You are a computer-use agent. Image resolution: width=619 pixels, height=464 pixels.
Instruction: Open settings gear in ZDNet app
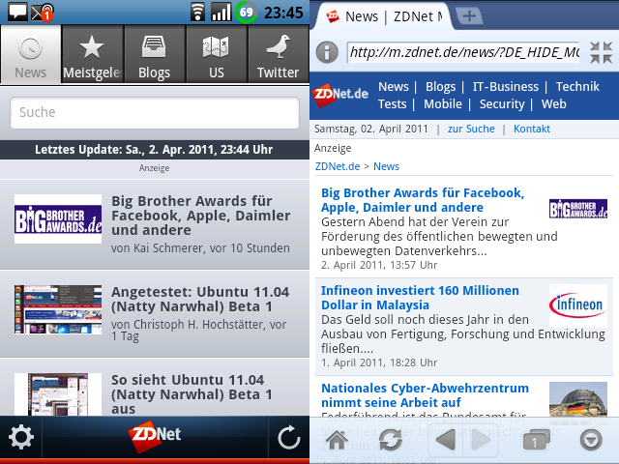click(x=21, y=437)
